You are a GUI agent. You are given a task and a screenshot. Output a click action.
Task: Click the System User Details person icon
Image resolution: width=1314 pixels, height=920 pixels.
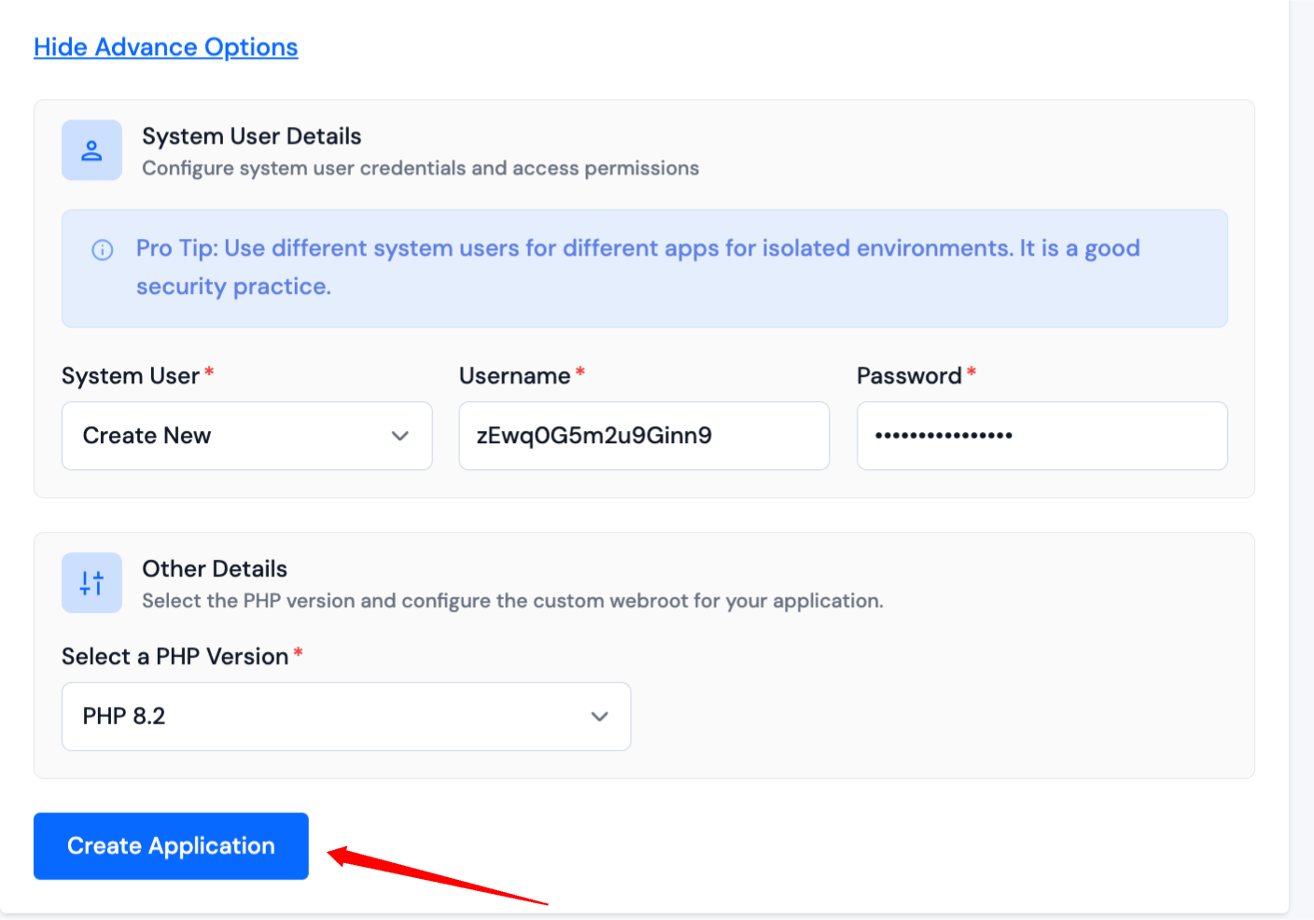[x=91, y=149]
